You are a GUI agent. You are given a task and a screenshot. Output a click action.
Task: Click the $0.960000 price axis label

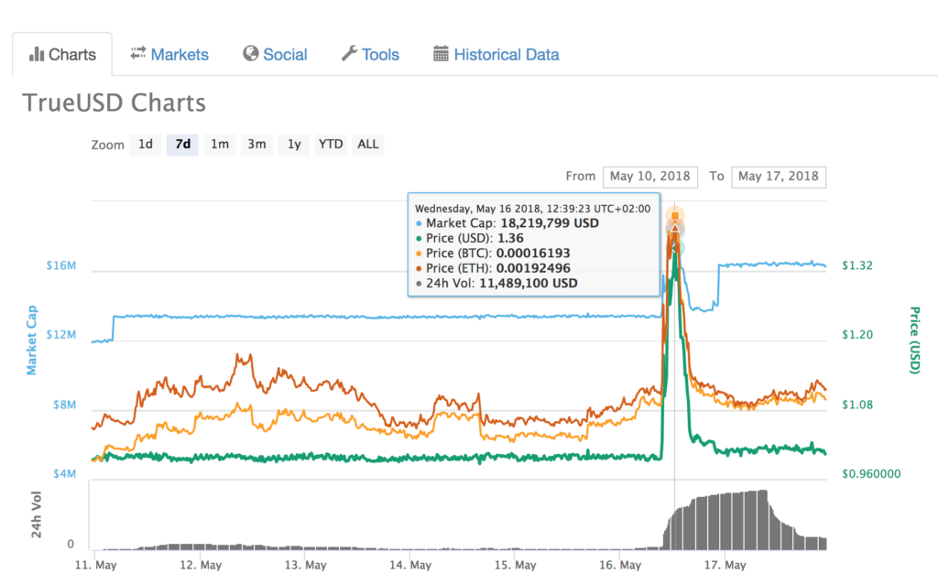(871, 474)
